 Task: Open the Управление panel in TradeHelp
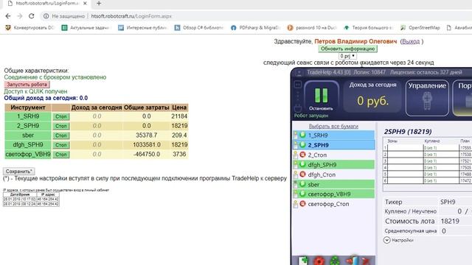click(x=427, y=98)
